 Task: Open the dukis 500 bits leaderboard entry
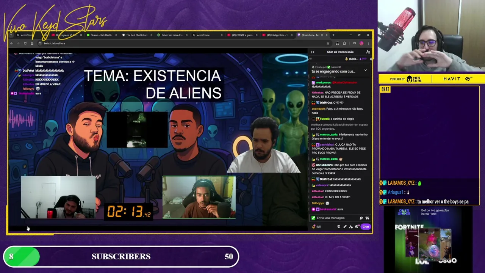356,59
